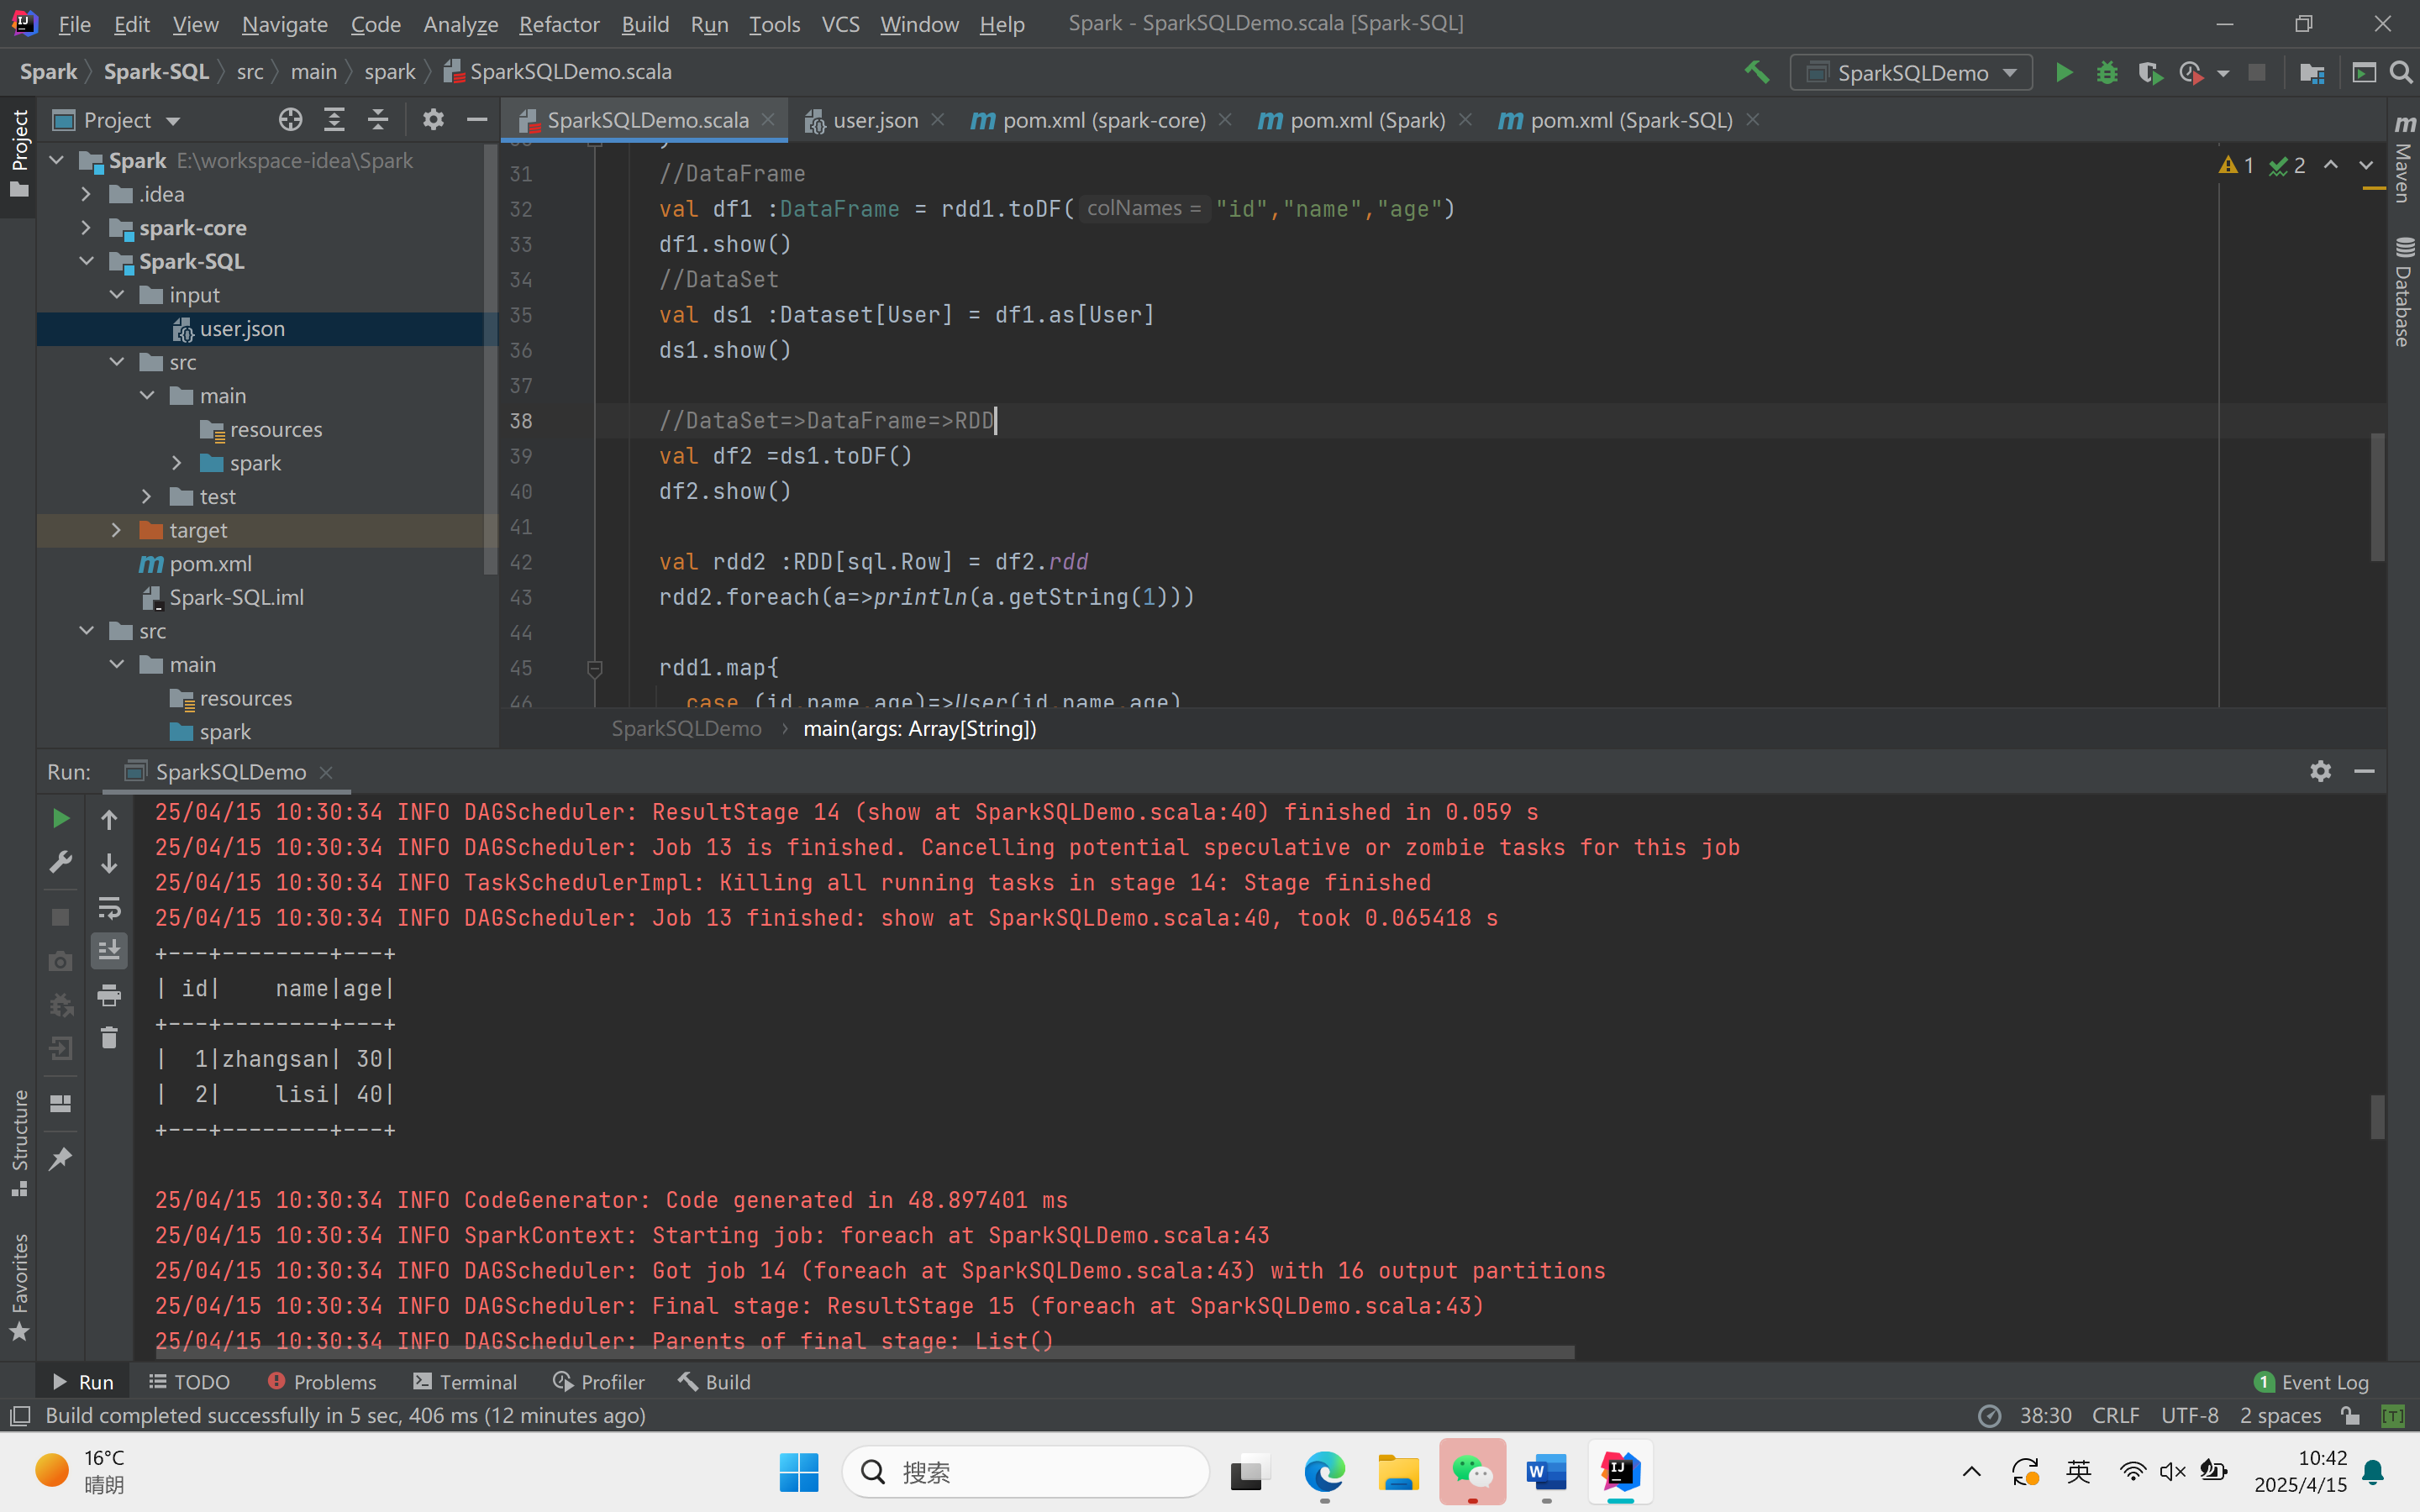Open the Refactor menu

(558, 24)
